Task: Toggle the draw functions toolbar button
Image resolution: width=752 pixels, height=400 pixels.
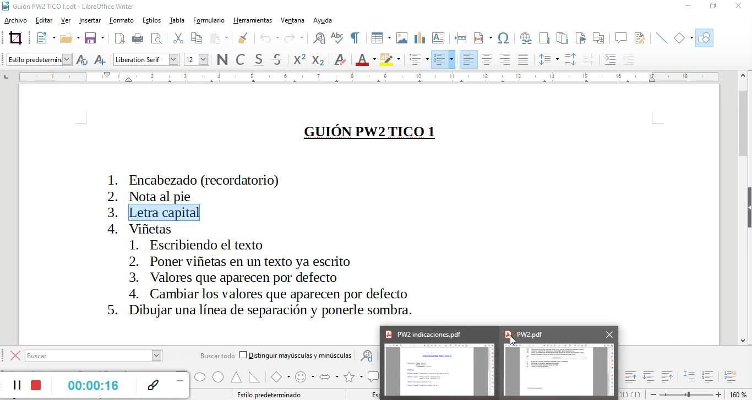Action: [704, 38]
